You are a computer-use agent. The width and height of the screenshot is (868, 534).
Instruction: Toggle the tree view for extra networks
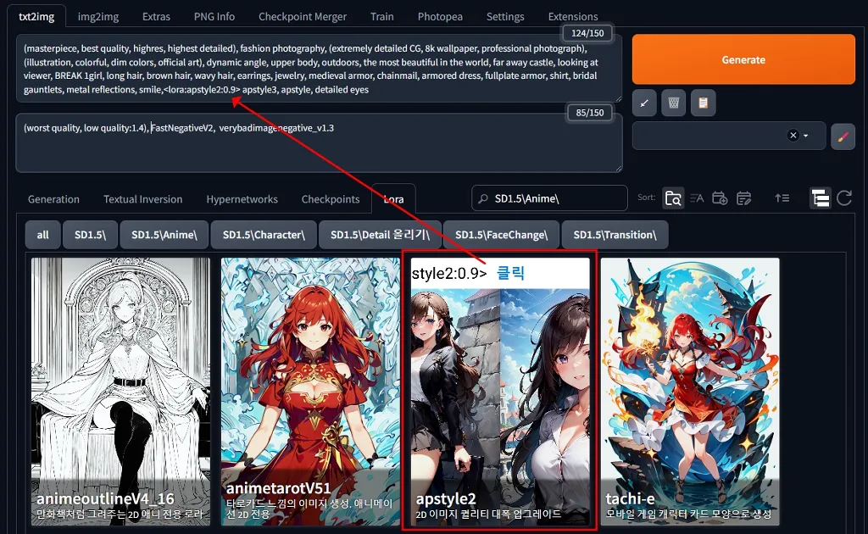(x=821, y=198)
